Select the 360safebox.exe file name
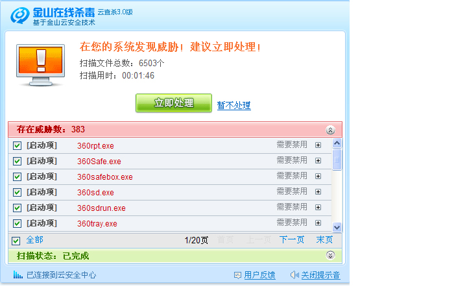The height and width of the screenshot is (292, 467). click(105, 176)
